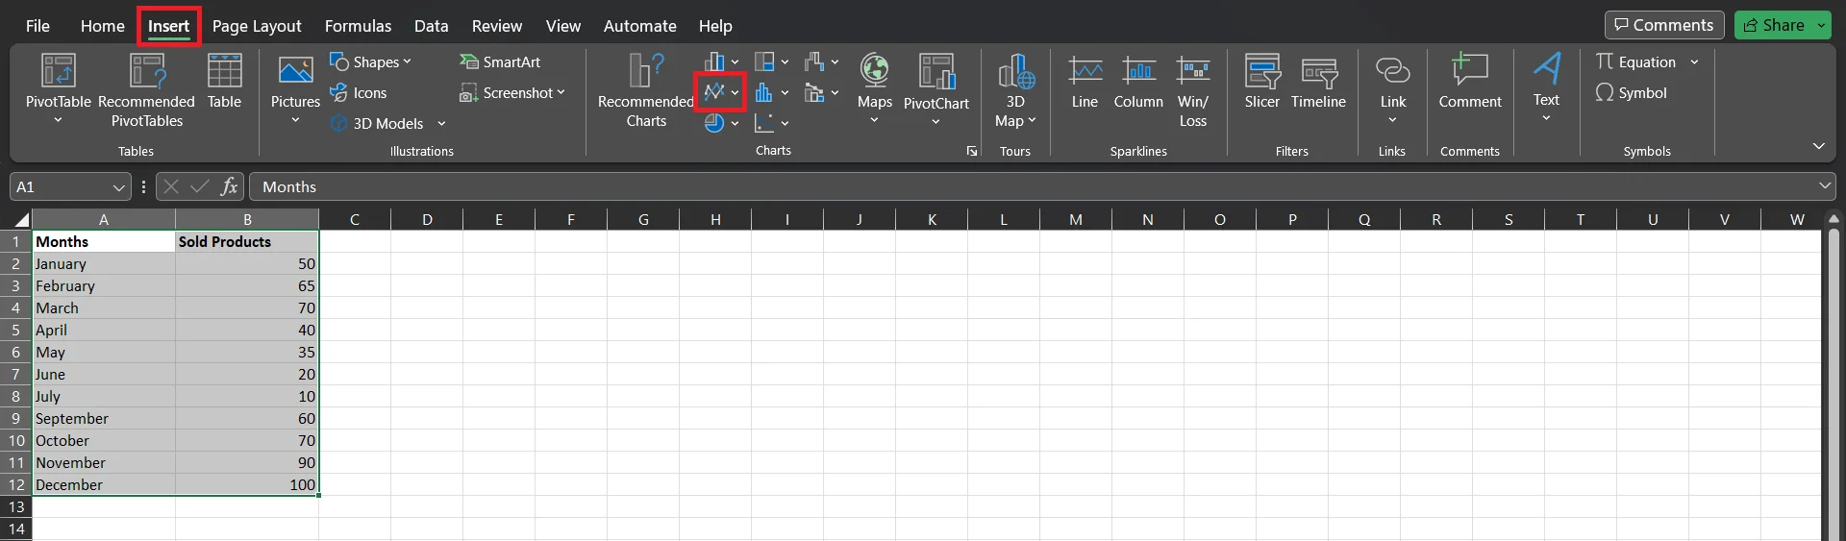Insert a statistic histogram chart

(x=764, y=92)
